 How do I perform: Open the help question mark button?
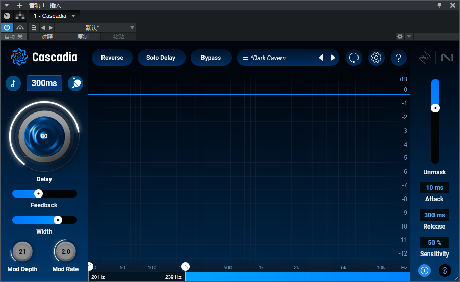tap(398, 58)
